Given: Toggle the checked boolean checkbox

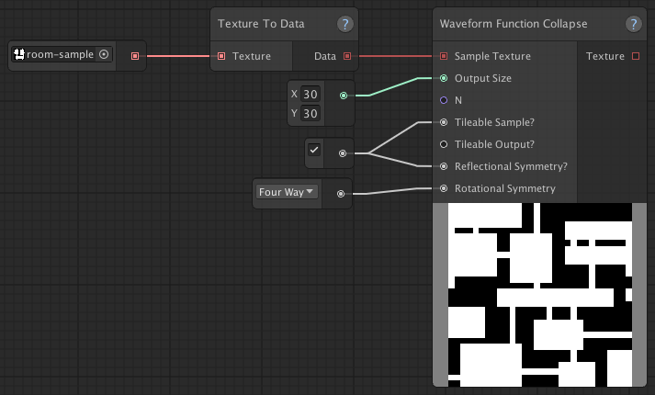Looking at the screenshot, I should [x=314, y=150].
